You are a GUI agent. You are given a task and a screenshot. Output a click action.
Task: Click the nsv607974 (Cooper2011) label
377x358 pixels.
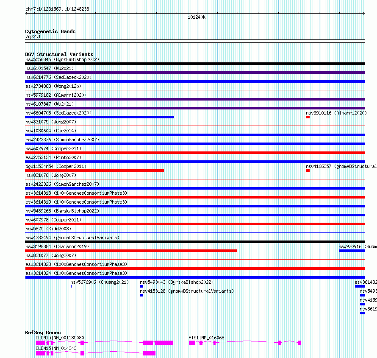53,148
